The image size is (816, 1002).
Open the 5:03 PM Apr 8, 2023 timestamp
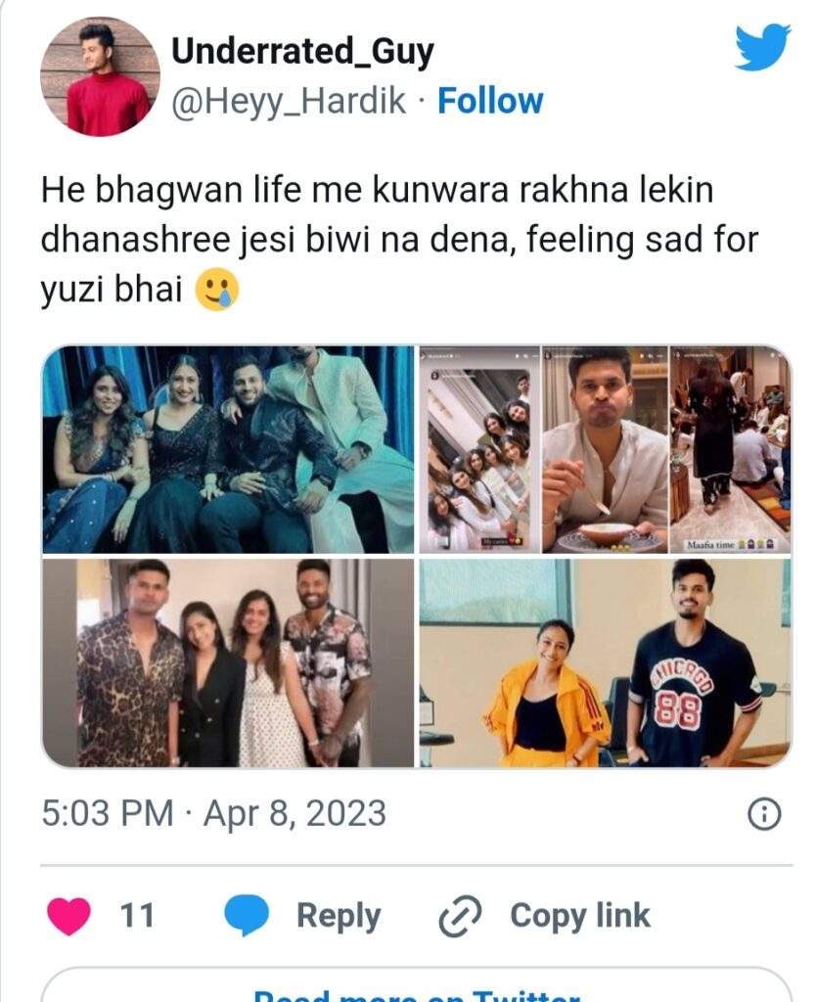click(x=213, y=813)
